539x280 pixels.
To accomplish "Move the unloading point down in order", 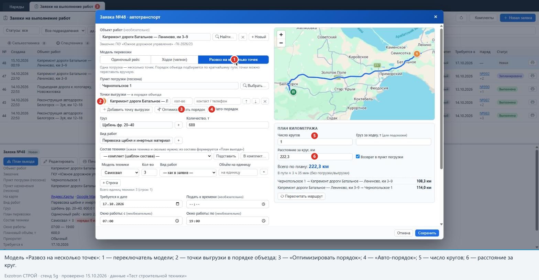I will (255, 101).
